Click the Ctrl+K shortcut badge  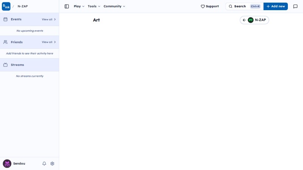(255, 6)
